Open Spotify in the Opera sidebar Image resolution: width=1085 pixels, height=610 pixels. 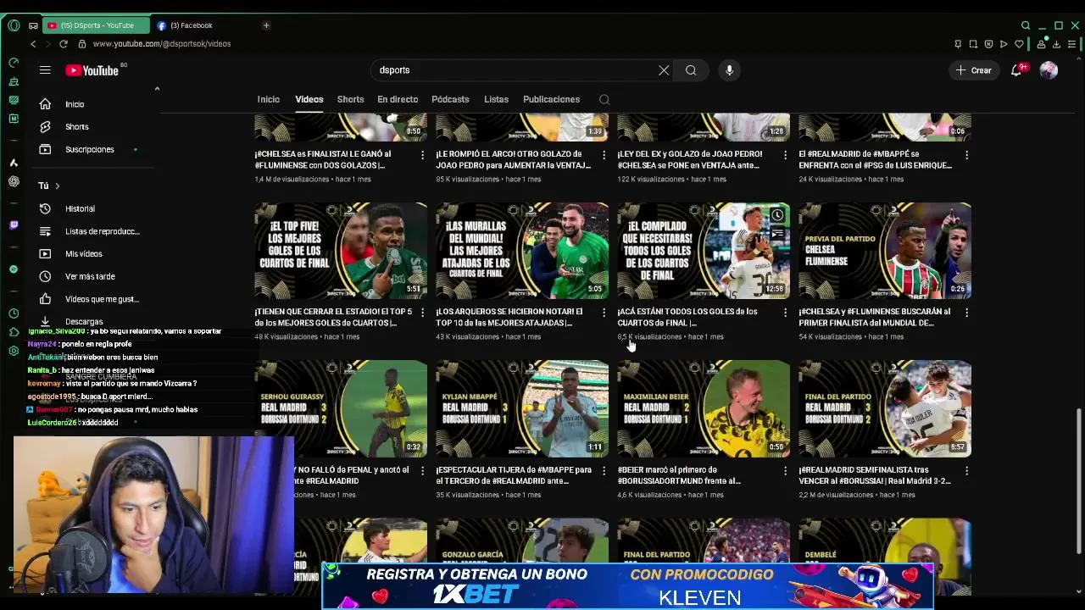(14, 269)
